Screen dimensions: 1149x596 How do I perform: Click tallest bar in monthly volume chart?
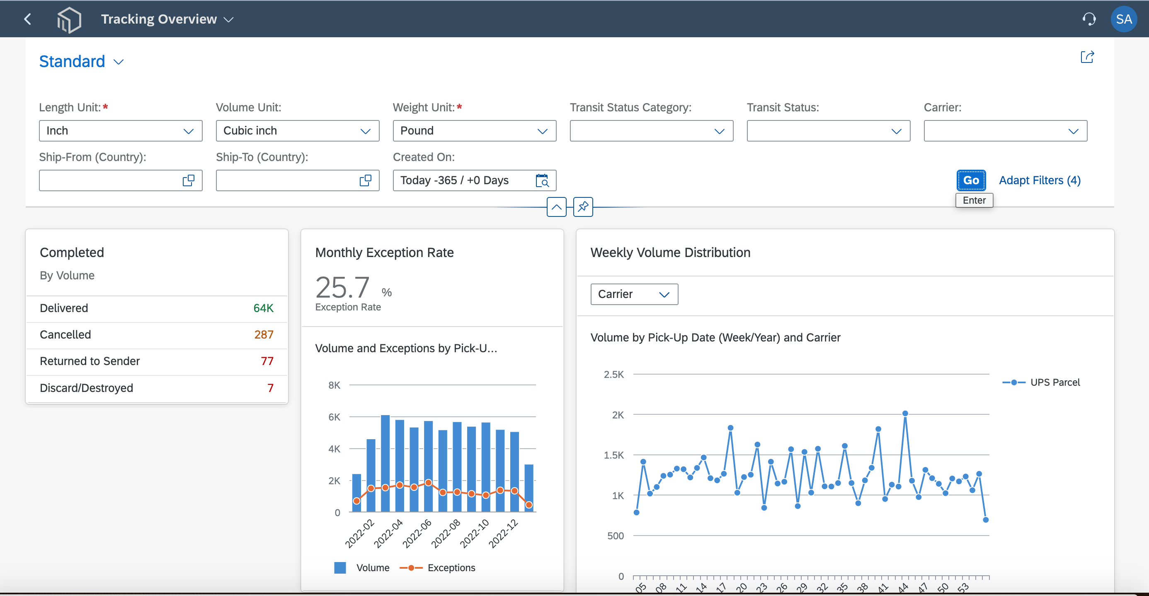tap(385, 463)
